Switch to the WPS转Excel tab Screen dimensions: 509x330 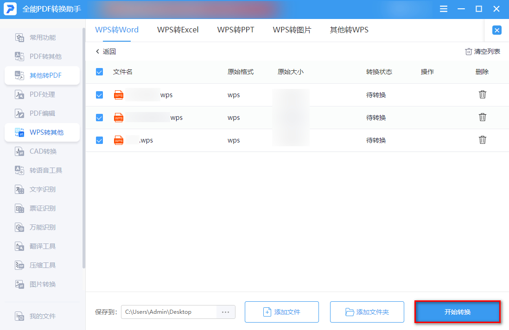click(178, 30)
